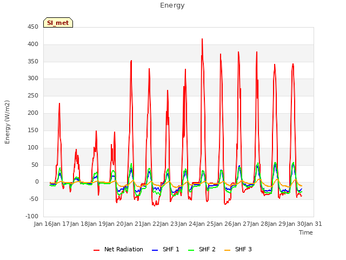
Task: Click the green SHF 2 legend swatch
Action: pyautogui.click(x=191, y=250)
